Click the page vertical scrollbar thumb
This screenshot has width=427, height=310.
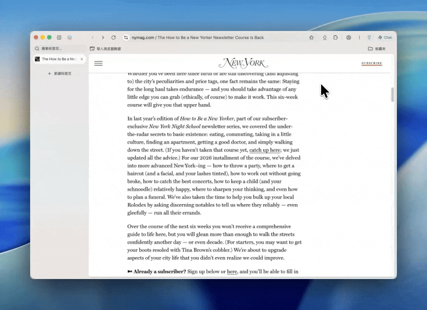pyautogui.click(x=393, y=95)
